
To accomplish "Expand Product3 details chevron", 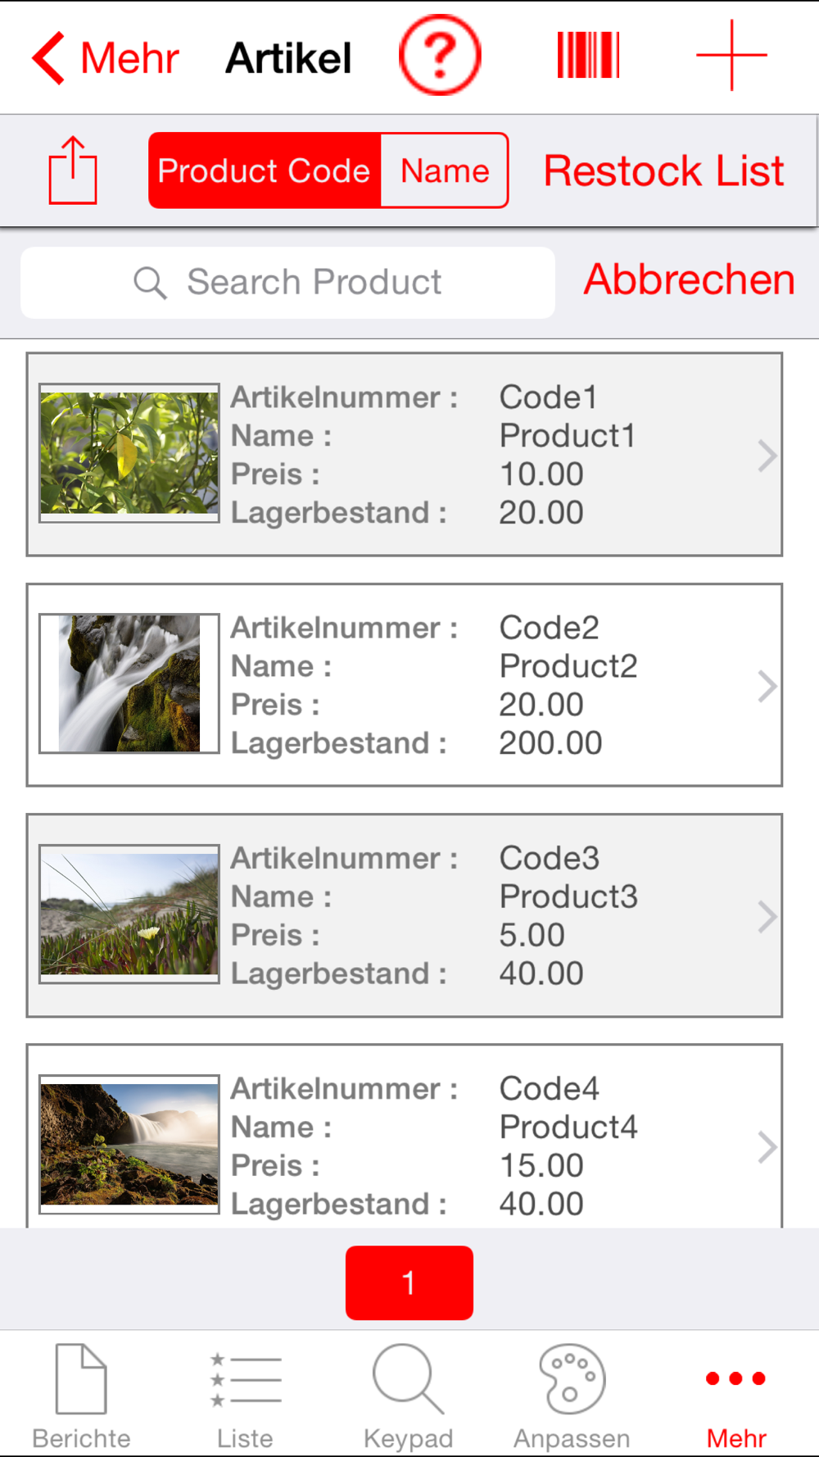I will pos(767,917).
